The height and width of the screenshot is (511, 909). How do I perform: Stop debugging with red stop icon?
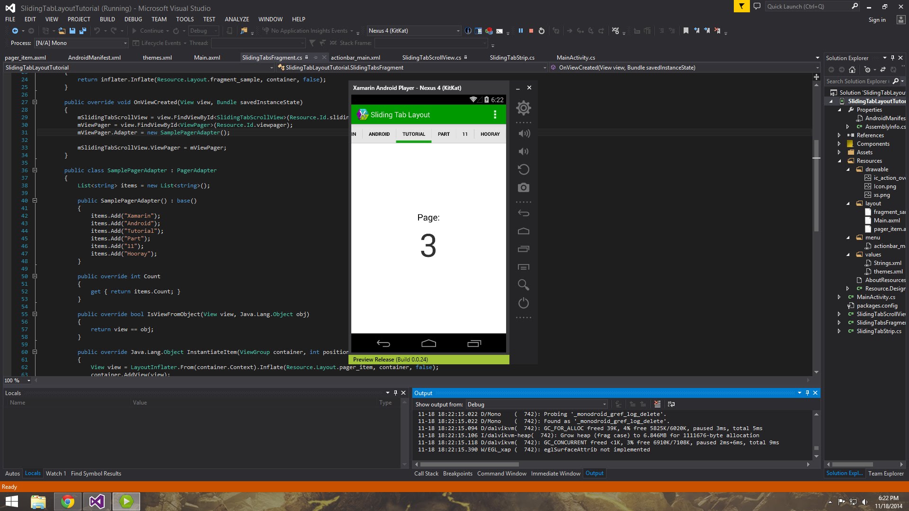click(531, 31)
